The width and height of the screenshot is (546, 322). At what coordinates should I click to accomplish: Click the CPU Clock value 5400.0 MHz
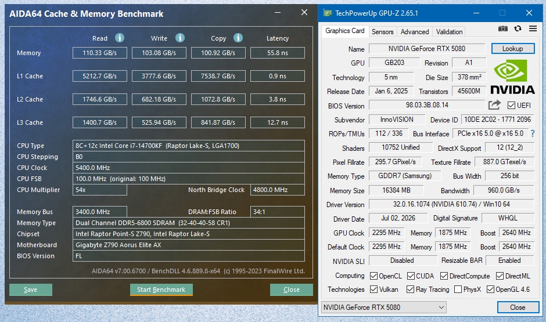(189, 168)
